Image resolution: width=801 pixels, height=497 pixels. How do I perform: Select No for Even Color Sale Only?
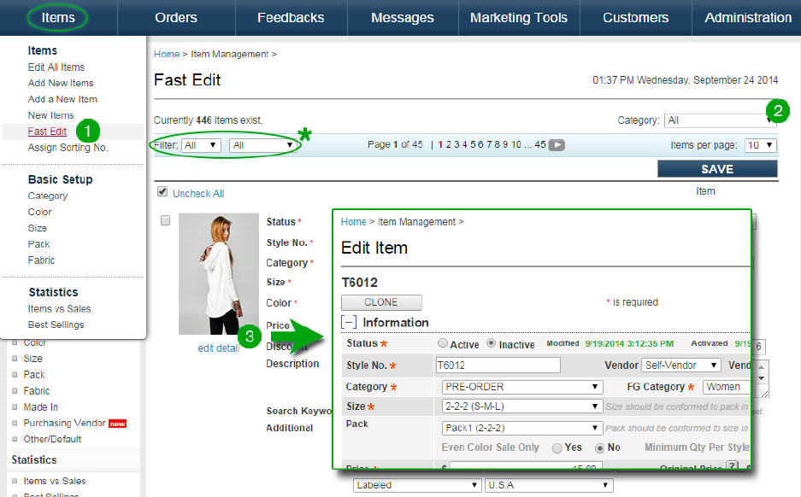pos(600,448)
